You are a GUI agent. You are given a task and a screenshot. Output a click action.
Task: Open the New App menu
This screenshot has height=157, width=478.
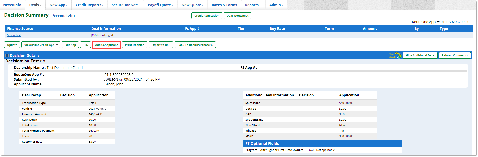tap(58, 5)
